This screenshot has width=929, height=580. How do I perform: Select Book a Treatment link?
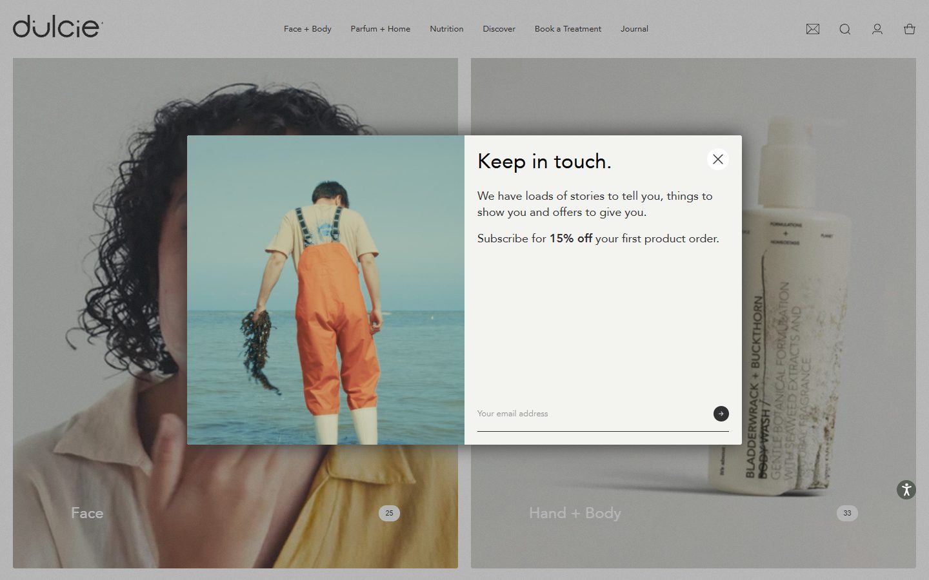coord(568,29)
